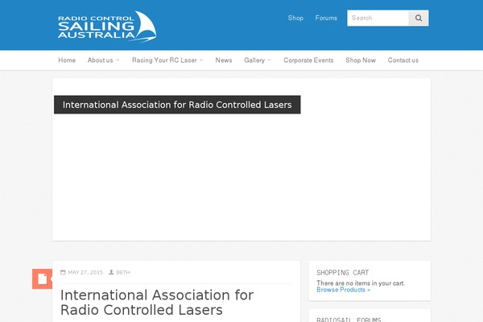This screenshot has width=483, height=322.
Task: Click the BETH author link
Action: coord(123,272)
